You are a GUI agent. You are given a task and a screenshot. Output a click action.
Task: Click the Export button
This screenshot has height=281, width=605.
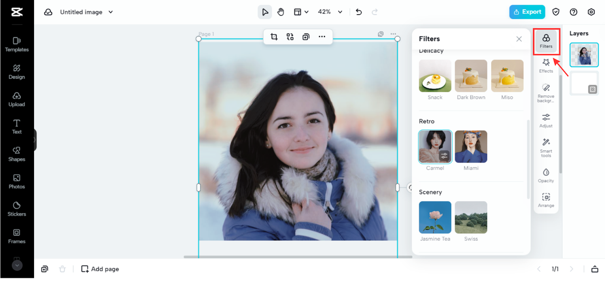(x=527, y=12)
